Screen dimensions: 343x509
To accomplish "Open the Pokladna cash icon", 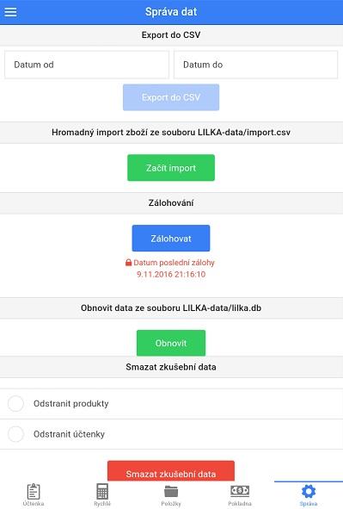I will (240, 491).
